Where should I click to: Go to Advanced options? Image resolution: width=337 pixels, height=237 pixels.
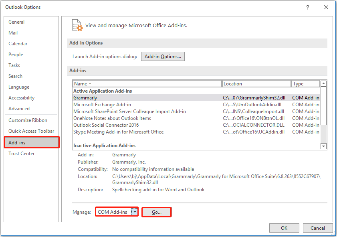click(19, 108)
